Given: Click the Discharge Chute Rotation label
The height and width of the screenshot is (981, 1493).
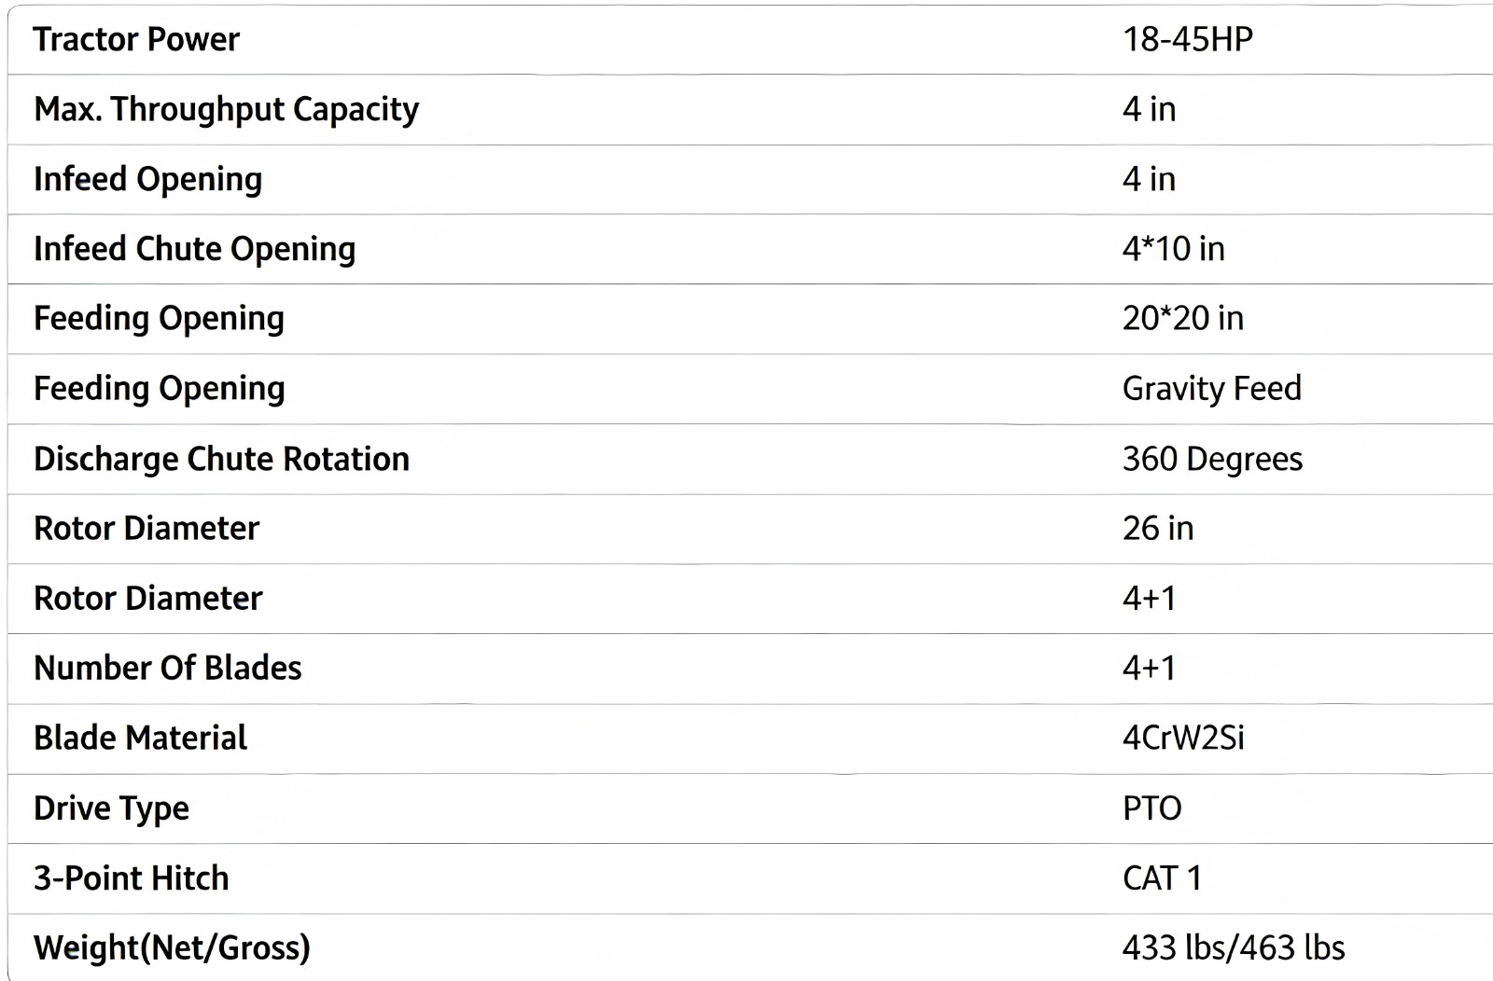Looking at the screenshot, I should tap(221, 459).
